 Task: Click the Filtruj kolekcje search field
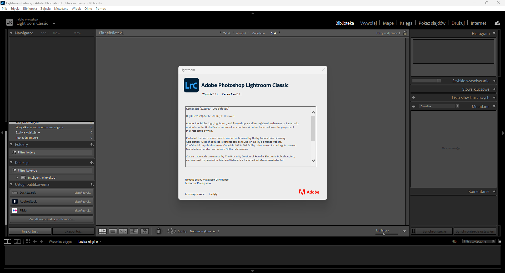[x=52, y=170]
